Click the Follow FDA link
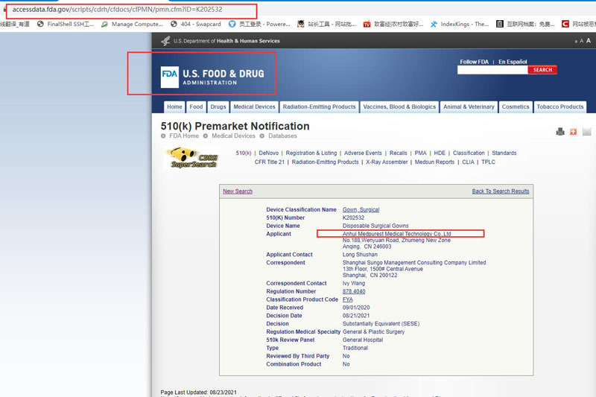Viewport: 596px width, 397px height. click(x=474, y=62)
